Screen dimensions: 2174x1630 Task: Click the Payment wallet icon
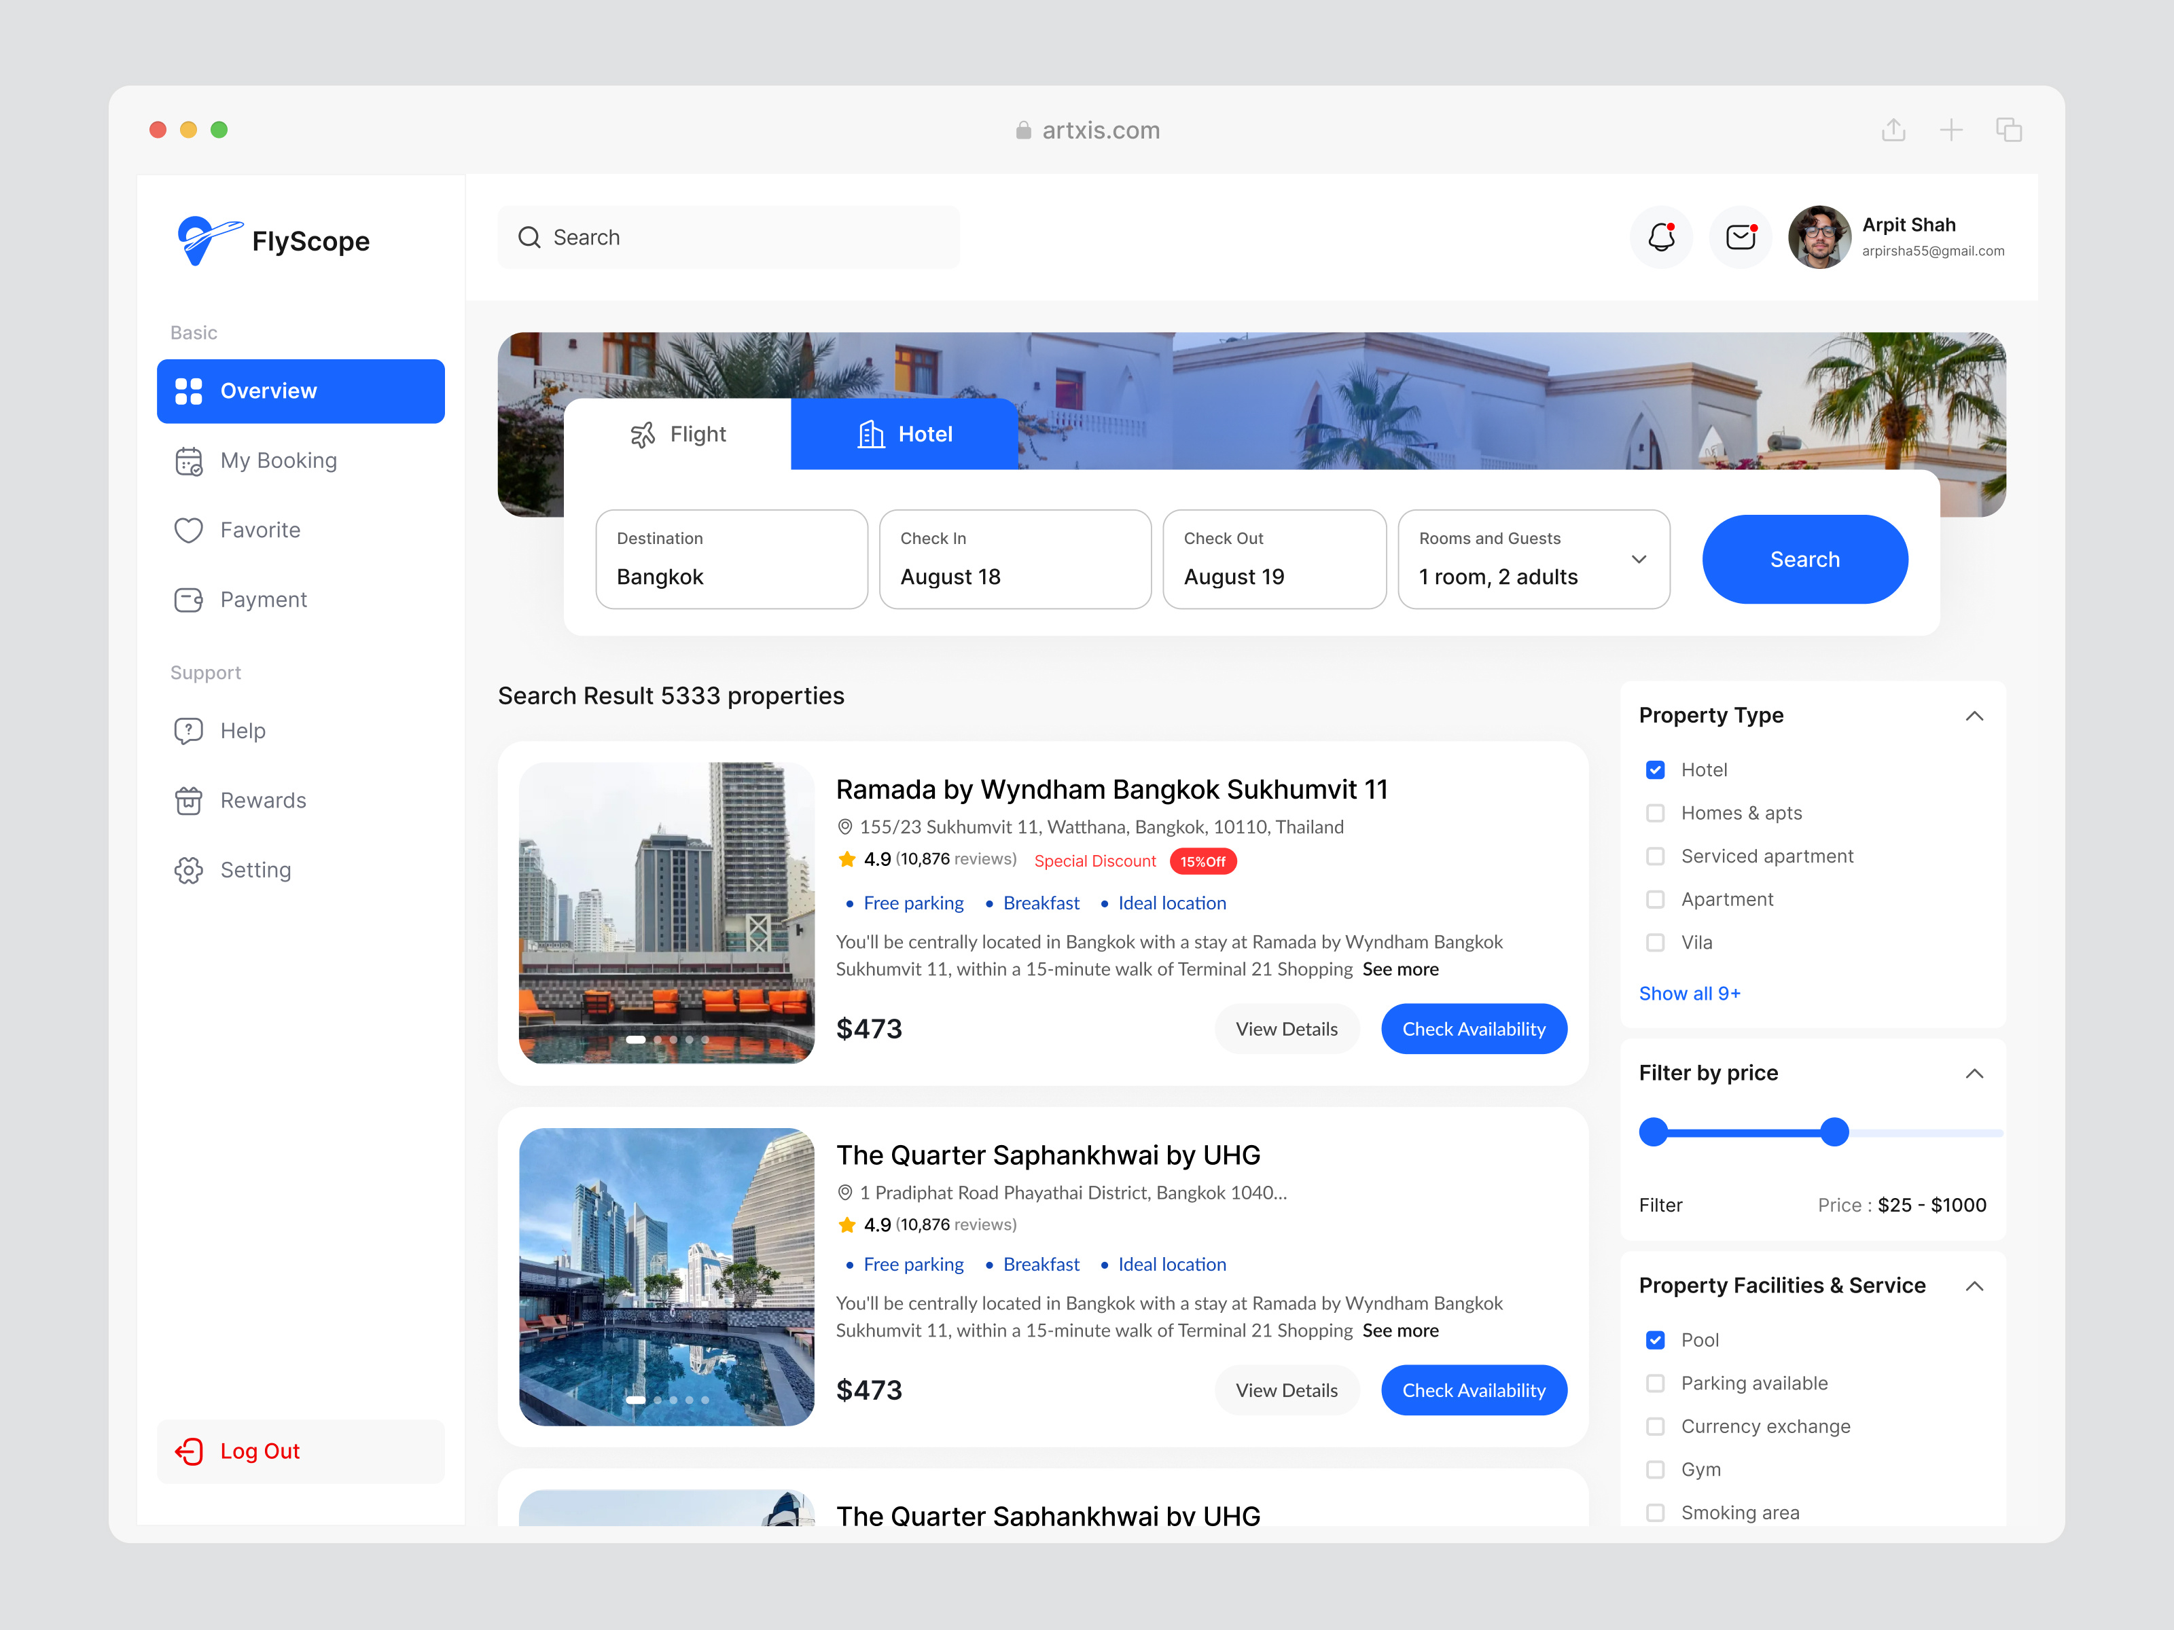189,599
